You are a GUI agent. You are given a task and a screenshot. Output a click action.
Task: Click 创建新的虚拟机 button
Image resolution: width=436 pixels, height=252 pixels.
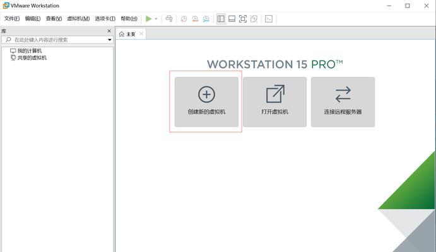click(x=206, y=102)
